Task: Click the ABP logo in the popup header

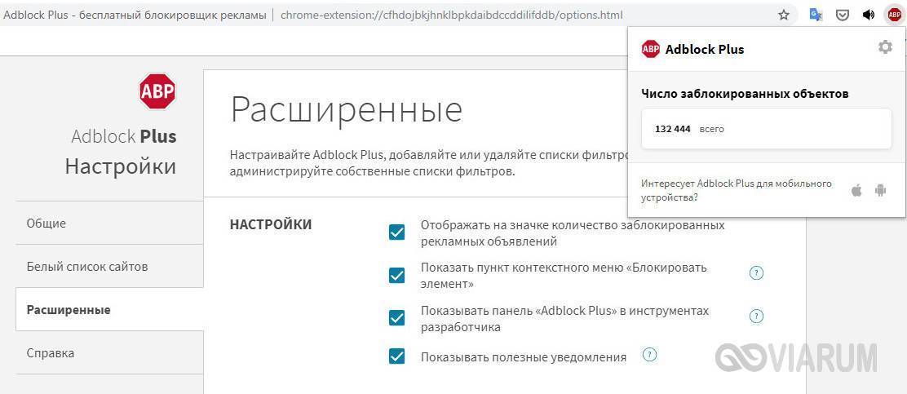Action: pyautogui.click(x=651, y=49)
